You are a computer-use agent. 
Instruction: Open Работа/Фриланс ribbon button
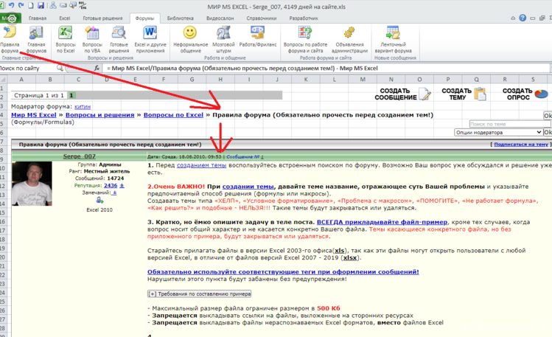258,37
